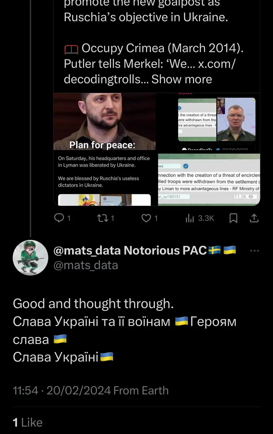The image size is (273, 434).
Task: Open view analytics showing 3.3K
Action: (x=200, y=218)
